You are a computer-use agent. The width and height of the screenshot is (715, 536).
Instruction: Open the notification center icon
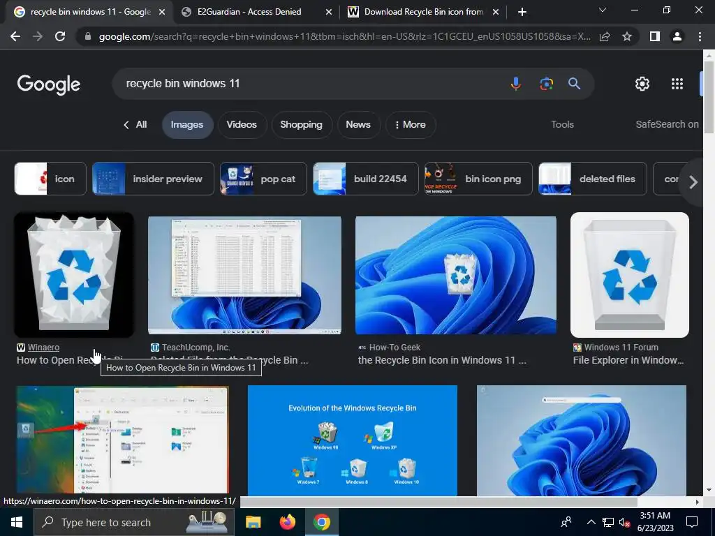(692, 522)
